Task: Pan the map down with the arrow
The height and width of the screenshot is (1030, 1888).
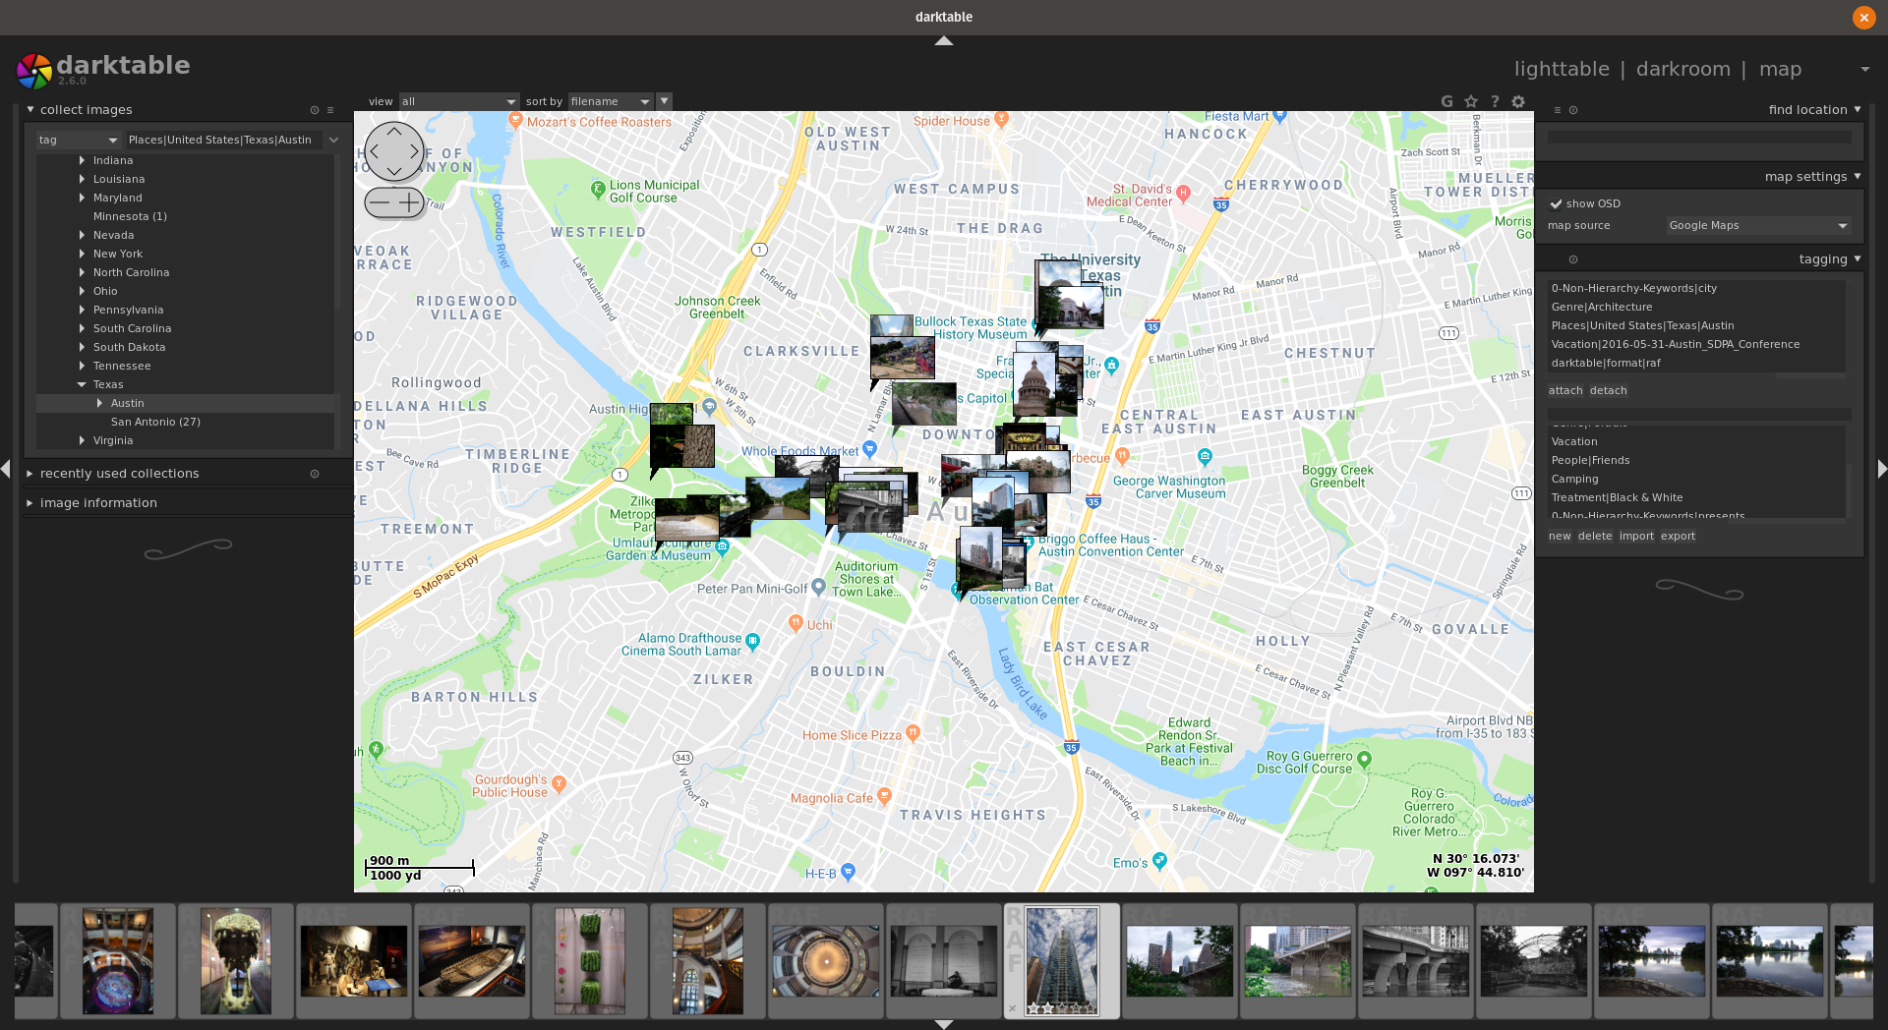Action: tap(394, 171)
